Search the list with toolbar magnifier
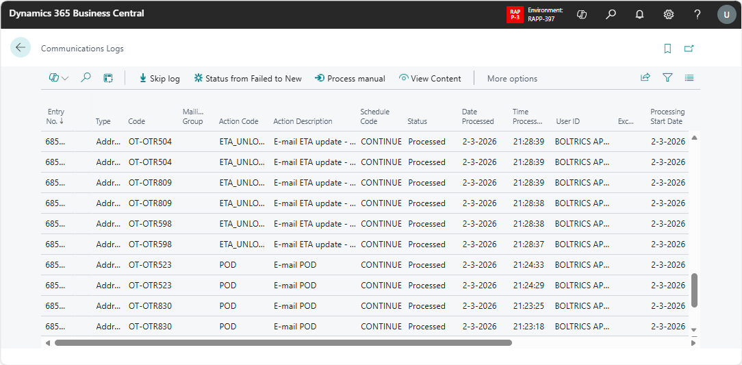Image resolution: width=742 pixels, height=365 pixels. [x=86, y=78]
